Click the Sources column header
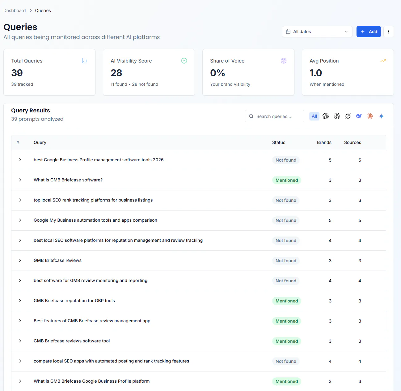Viewport: 401px width, 391px height. (352, 142)
